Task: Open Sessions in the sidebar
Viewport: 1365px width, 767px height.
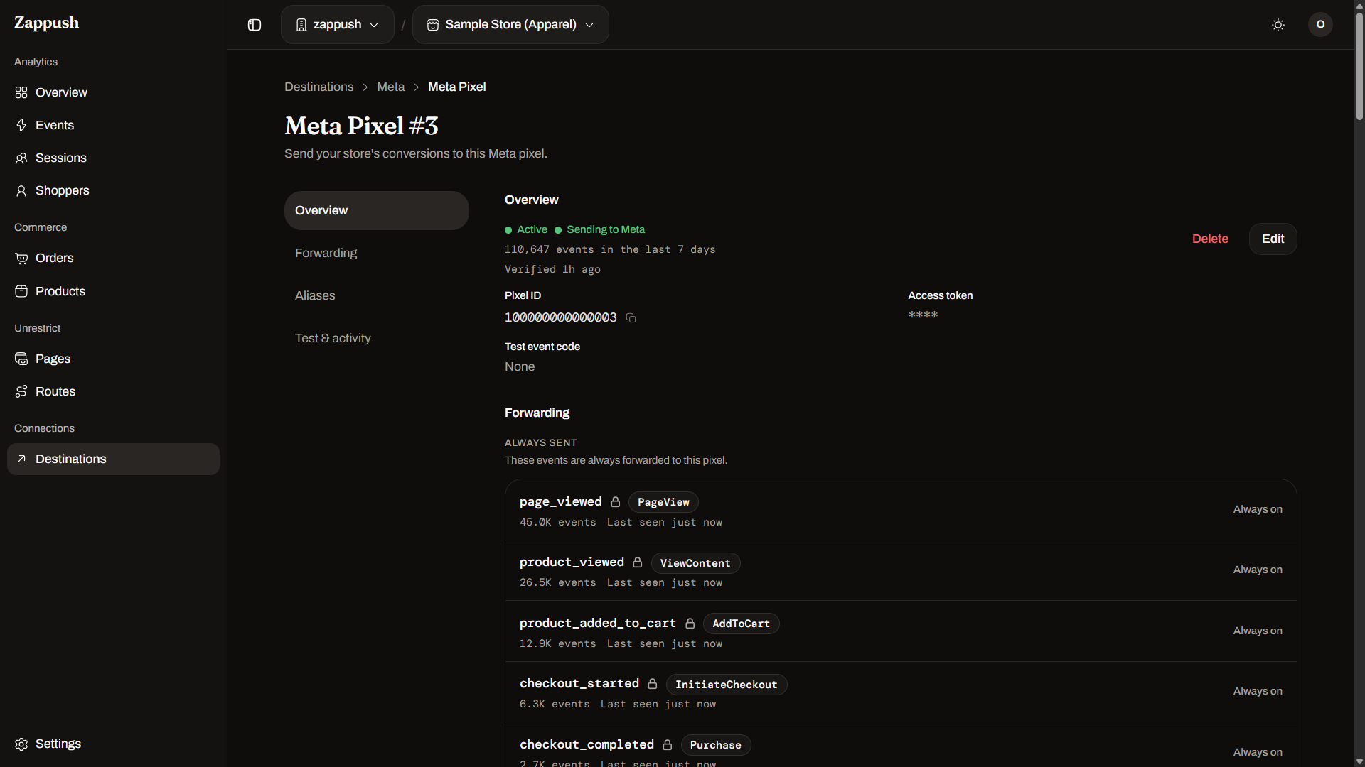Action: [114, 158]
